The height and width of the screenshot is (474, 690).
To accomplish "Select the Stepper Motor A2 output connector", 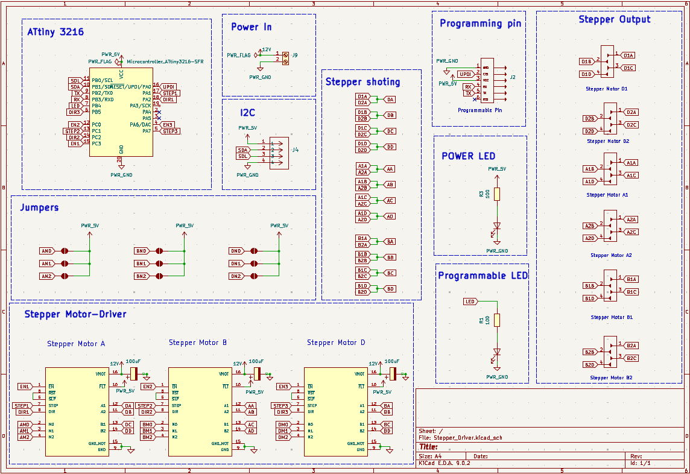I will 610,226.
